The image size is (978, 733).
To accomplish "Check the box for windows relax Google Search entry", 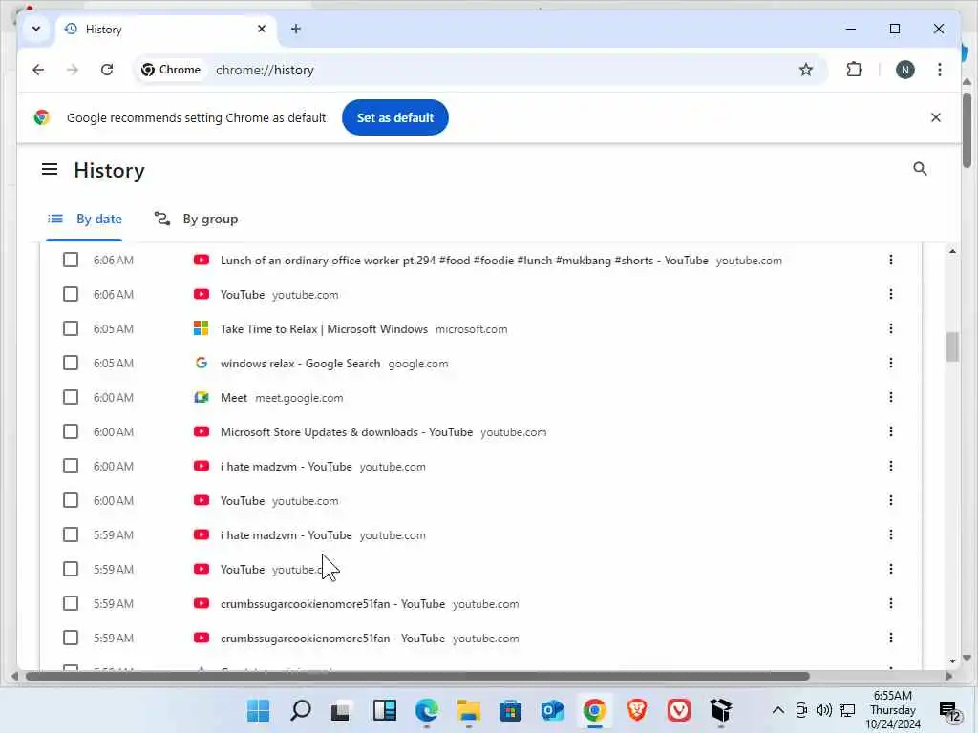I will [x=71, y=363].
